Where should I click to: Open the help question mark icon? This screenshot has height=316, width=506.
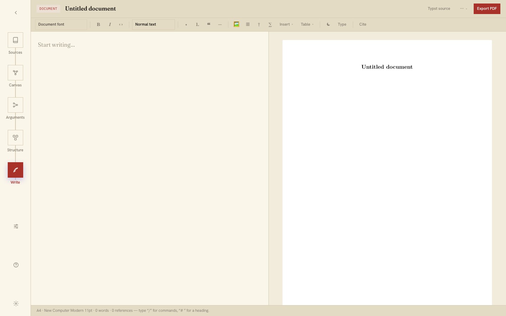click(16, 265)
